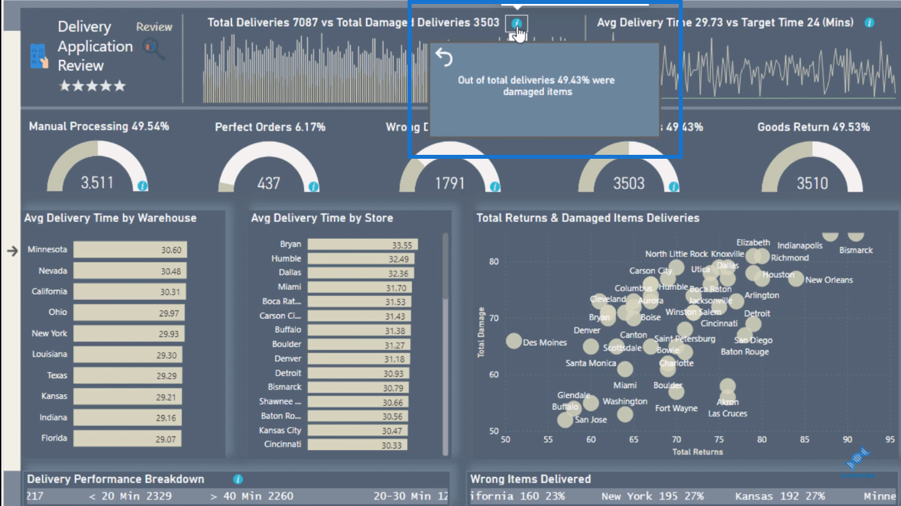Click 'Kansas 192 27%' in Wrong Items ticker
901x506 pixels.
pyautogui.click(x=780, y=496)
